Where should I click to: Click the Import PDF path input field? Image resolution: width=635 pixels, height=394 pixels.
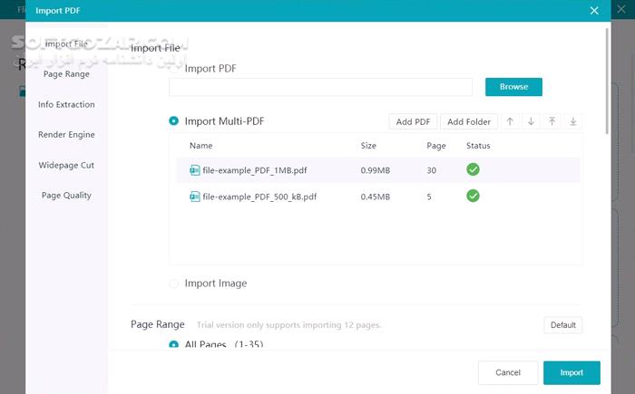320,87
